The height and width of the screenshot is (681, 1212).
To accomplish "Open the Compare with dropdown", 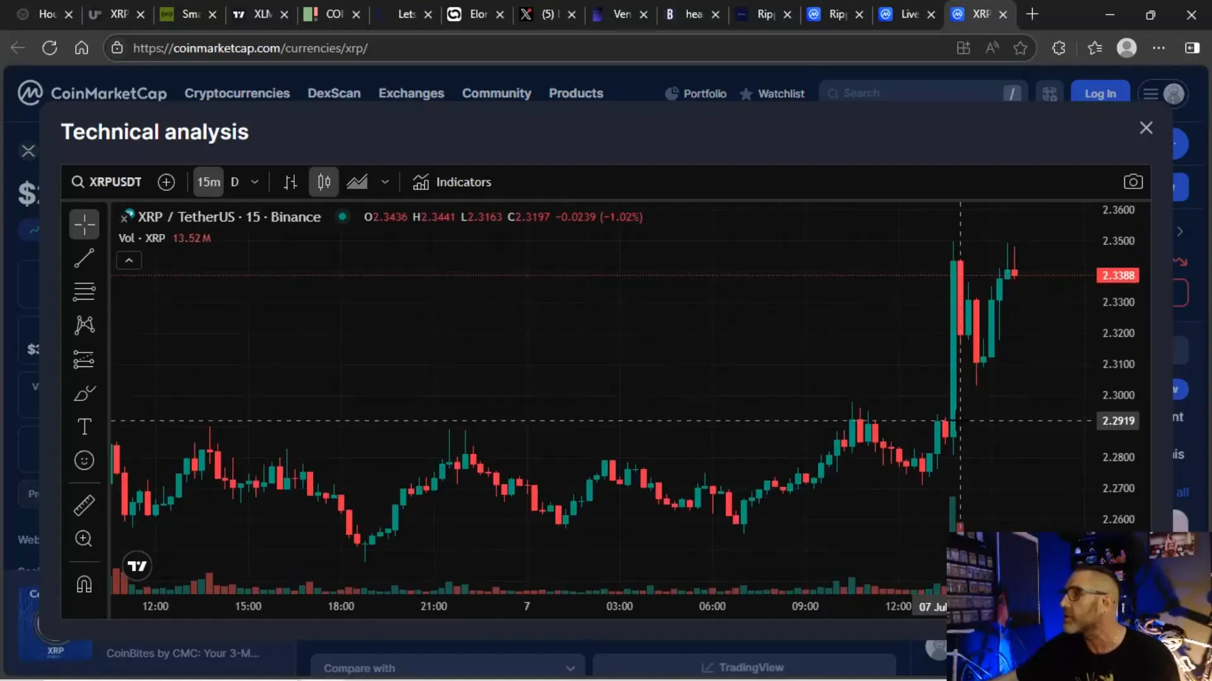I will click(x=448, y=668).
